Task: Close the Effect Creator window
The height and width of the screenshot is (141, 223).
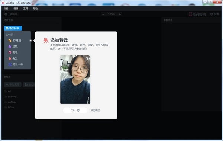Action: point(217,2)
